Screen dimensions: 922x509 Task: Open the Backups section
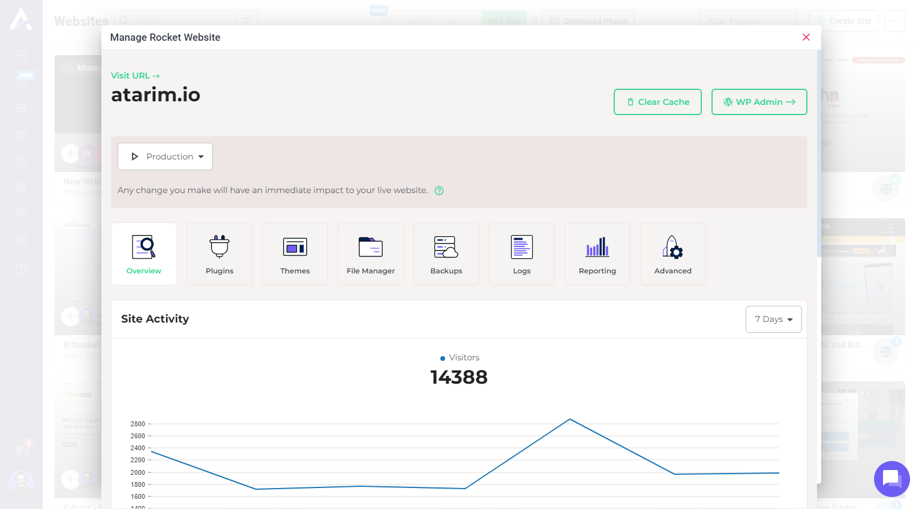coord(446,254)
